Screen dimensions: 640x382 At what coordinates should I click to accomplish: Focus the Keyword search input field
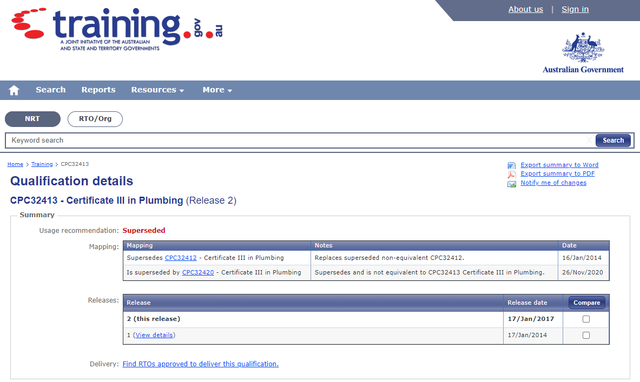[x=300, y=140]
